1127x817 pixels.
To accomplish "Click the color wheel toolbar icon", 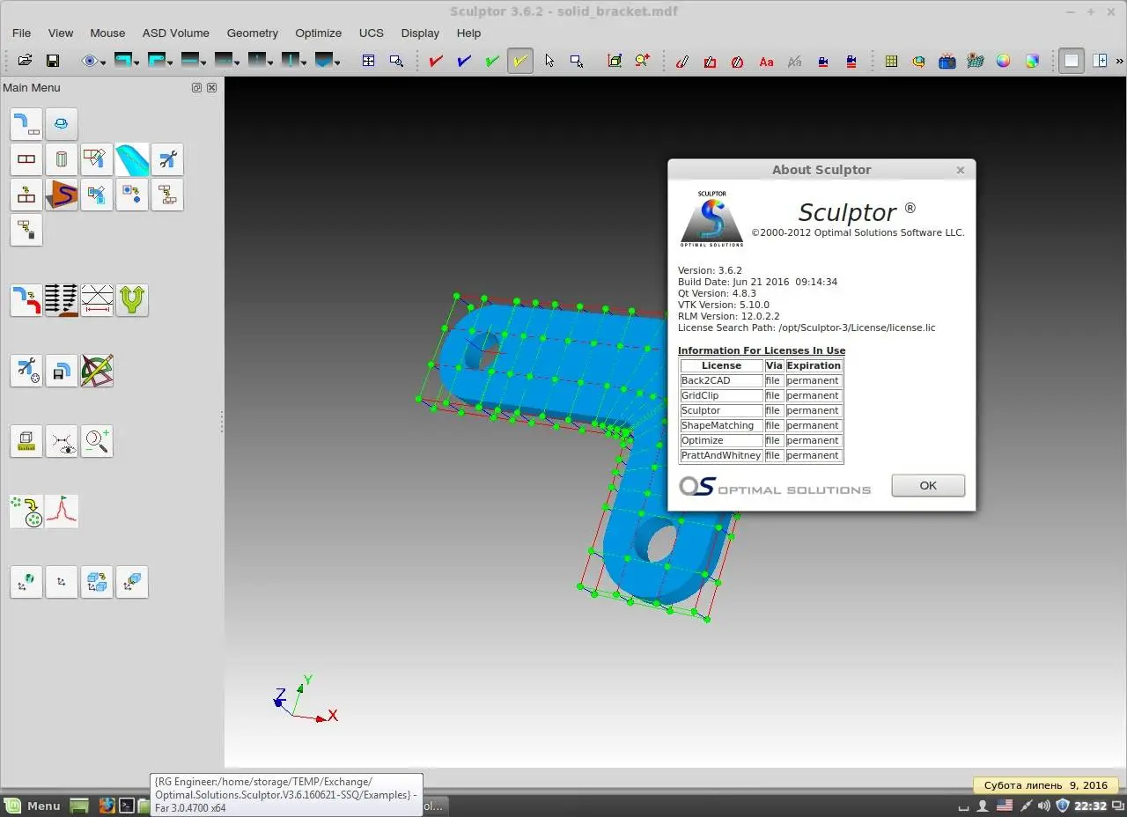I will (1003, 61).
